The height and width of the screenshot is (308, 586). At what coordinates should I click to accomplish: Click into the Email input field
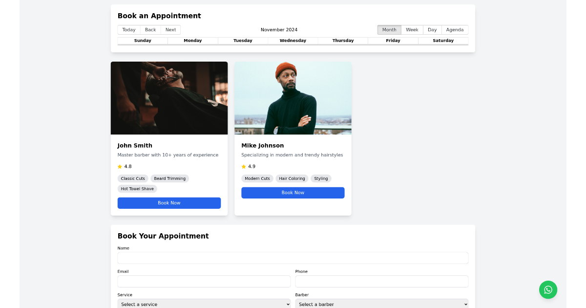(204, 281)
